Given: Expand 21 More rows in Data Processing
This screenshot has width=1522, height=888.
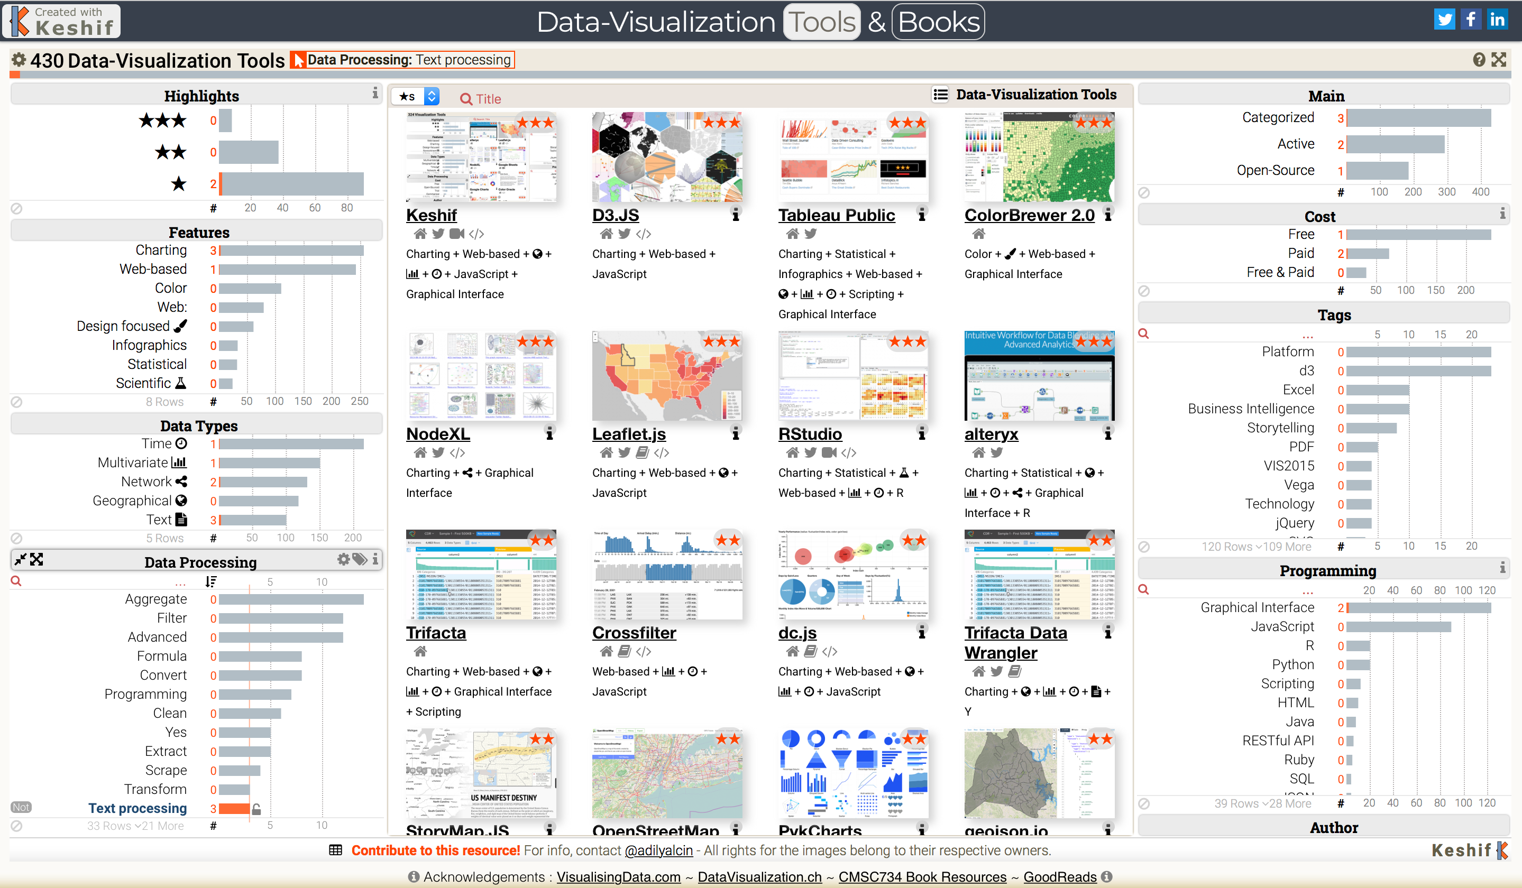Looking at the screenshot, I should coord(159,825).
